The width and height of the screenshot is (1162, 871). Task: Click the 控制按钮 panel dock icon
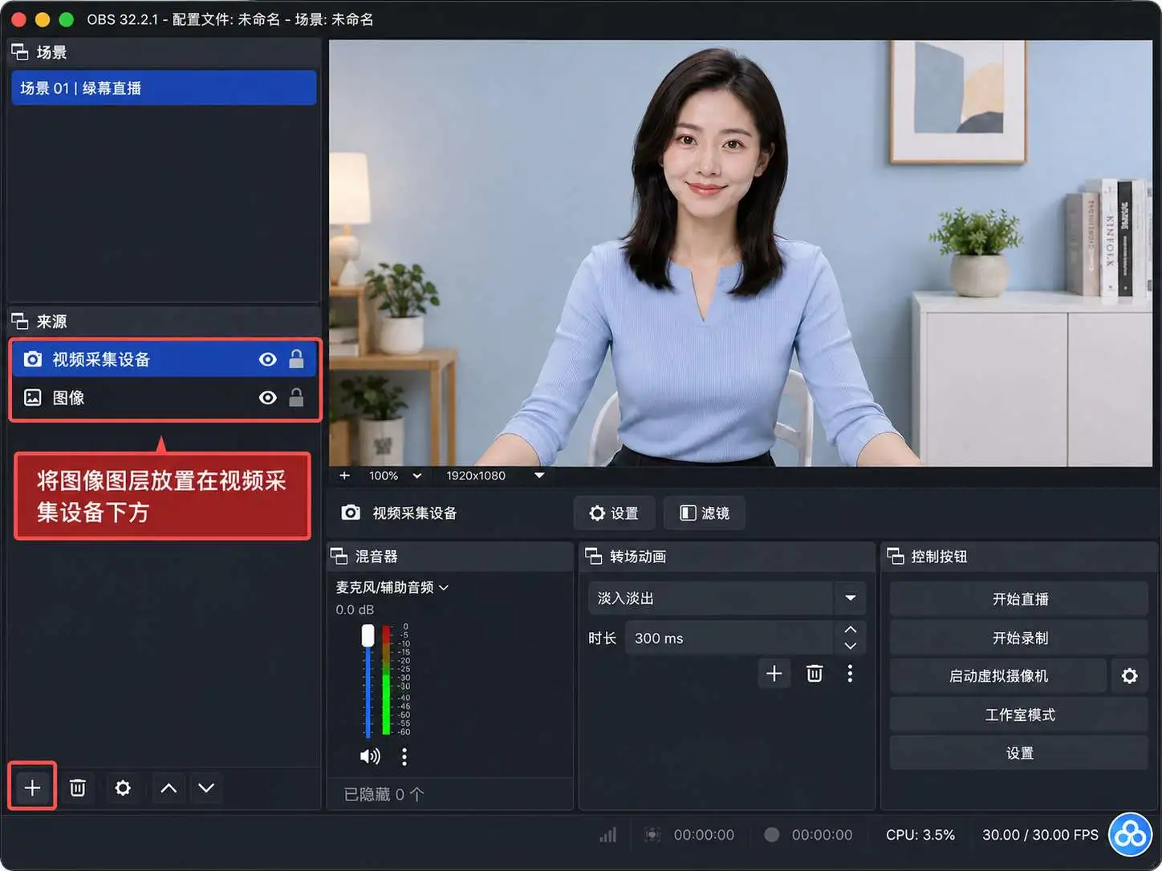click(895, 556)
